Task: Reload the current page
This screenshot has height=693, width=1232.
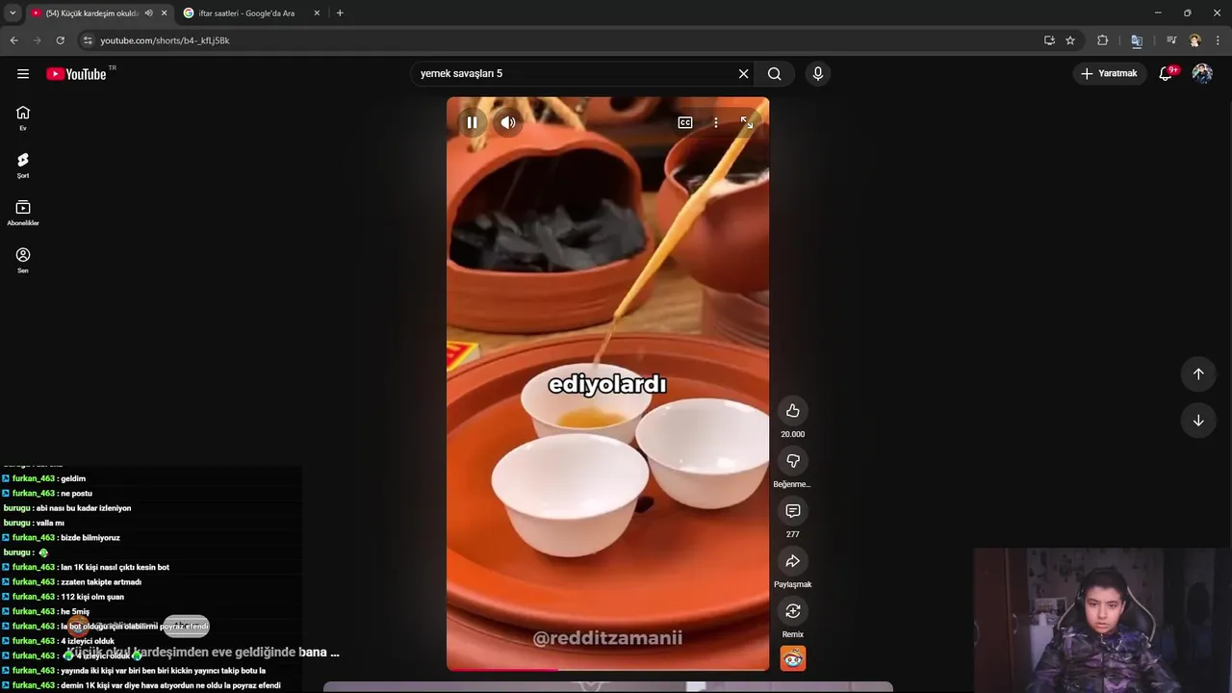Action: pos(60,40)
